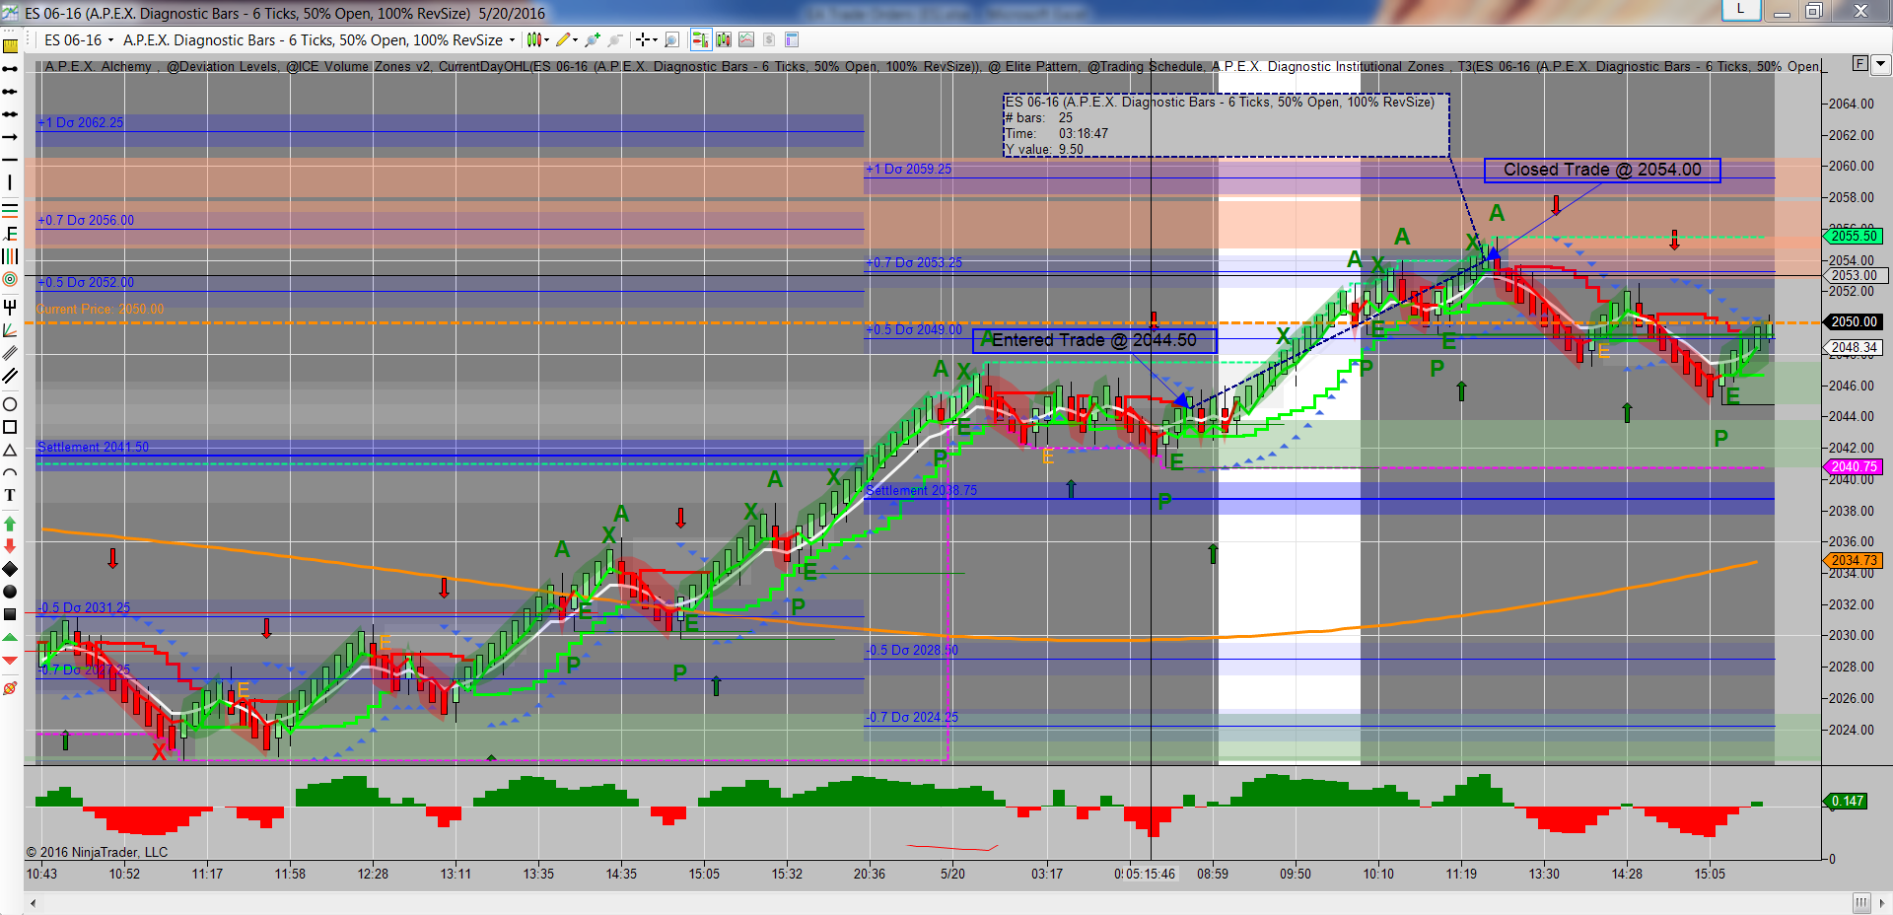Open the Data Series window icon

click(724, 39)
